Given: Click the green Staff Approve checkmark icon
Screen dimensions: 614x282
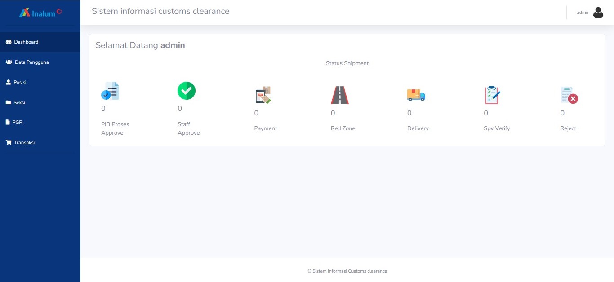Looking at the screenshot, I should 187,91.
